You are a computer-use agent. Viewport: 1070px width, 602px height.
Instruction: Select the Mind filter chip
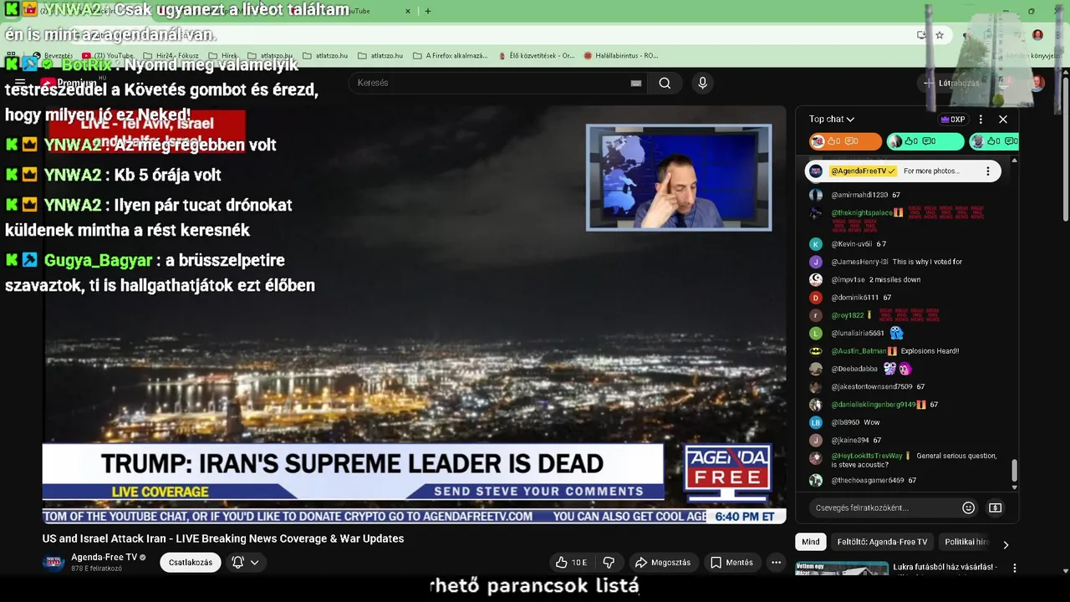(x=811, y=542)
